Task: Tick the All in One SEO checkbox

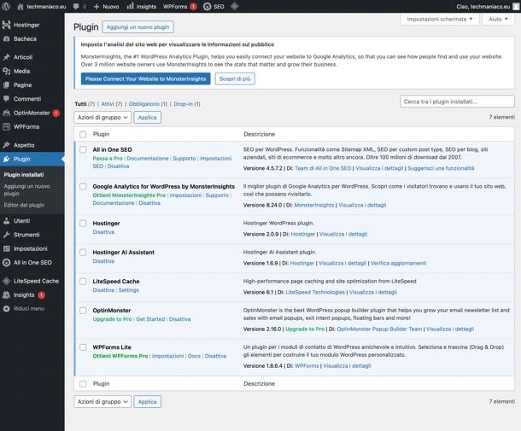Action: point(83,149)
